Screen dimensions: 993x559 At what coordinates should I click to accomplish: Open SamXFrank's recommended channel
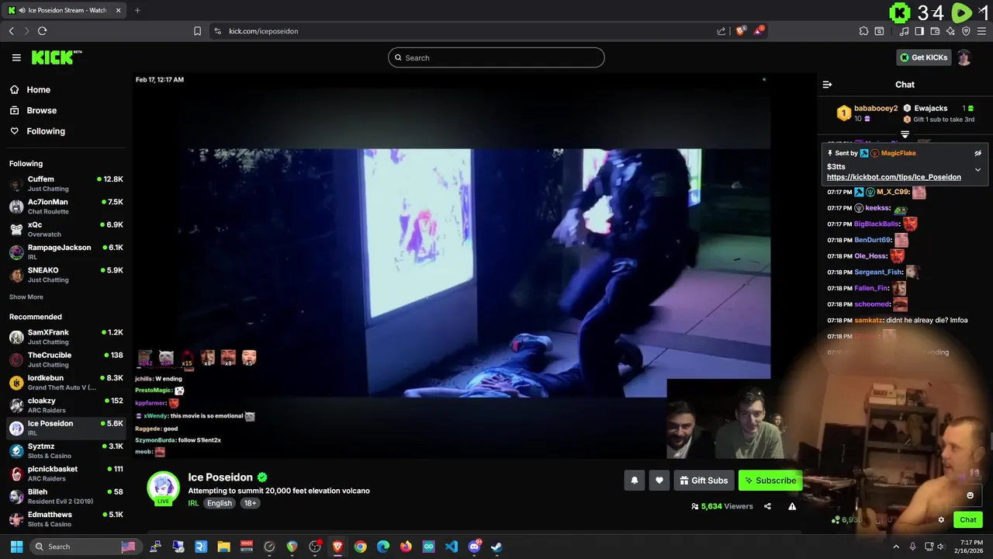[66, 337]
